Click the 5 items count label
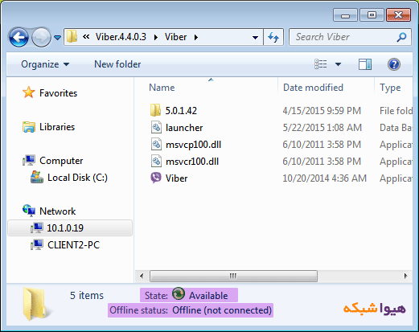 [x=87, y=296]
